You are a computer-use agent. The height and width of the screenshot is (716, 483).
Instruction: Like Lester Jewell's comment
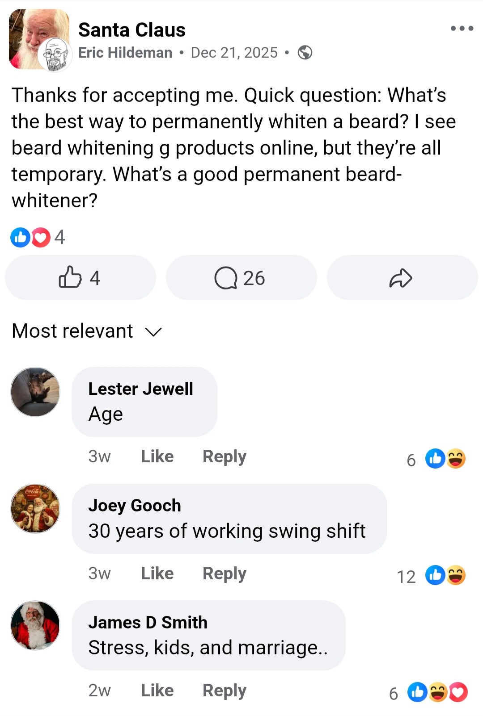coord(157,456)
